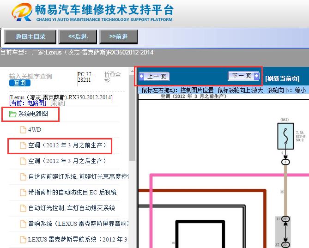This screenshot has height=248, width=309.
Task: Open 带指南针的自动防眩目 EC 后视镜 entry
Action: click(73, 192)
